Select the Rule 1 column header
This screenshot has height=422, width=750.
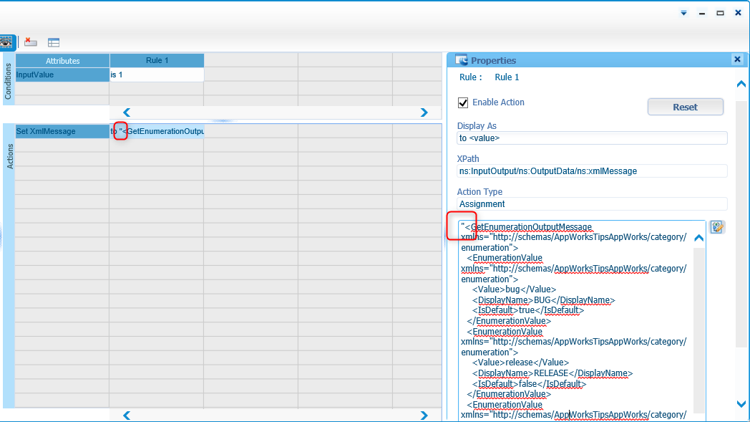point(157,61)
